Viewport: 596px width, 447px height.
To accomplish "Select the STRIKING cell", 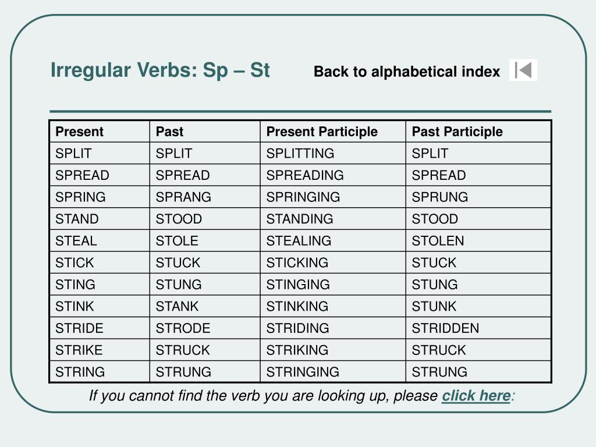I will 333,350.
